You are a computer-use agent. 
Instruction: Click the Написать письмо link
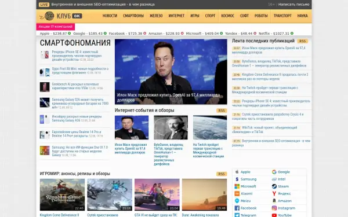tap(293, 5)
